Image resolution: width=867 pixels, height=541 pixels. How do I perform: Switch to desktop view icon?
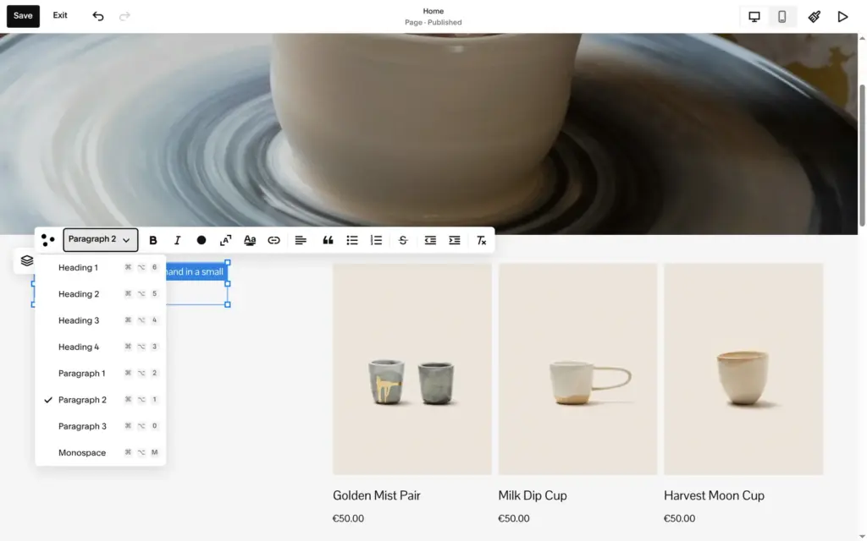754,17
